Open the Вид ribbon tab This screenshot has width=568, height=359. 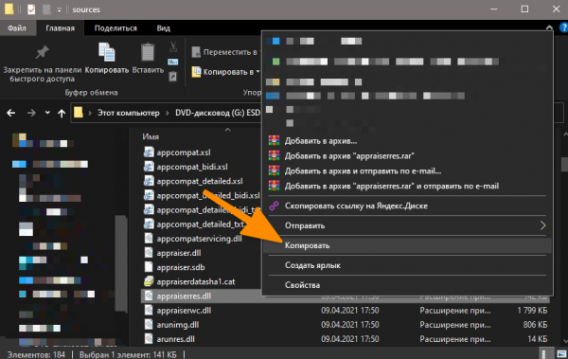tap(164, 27)
